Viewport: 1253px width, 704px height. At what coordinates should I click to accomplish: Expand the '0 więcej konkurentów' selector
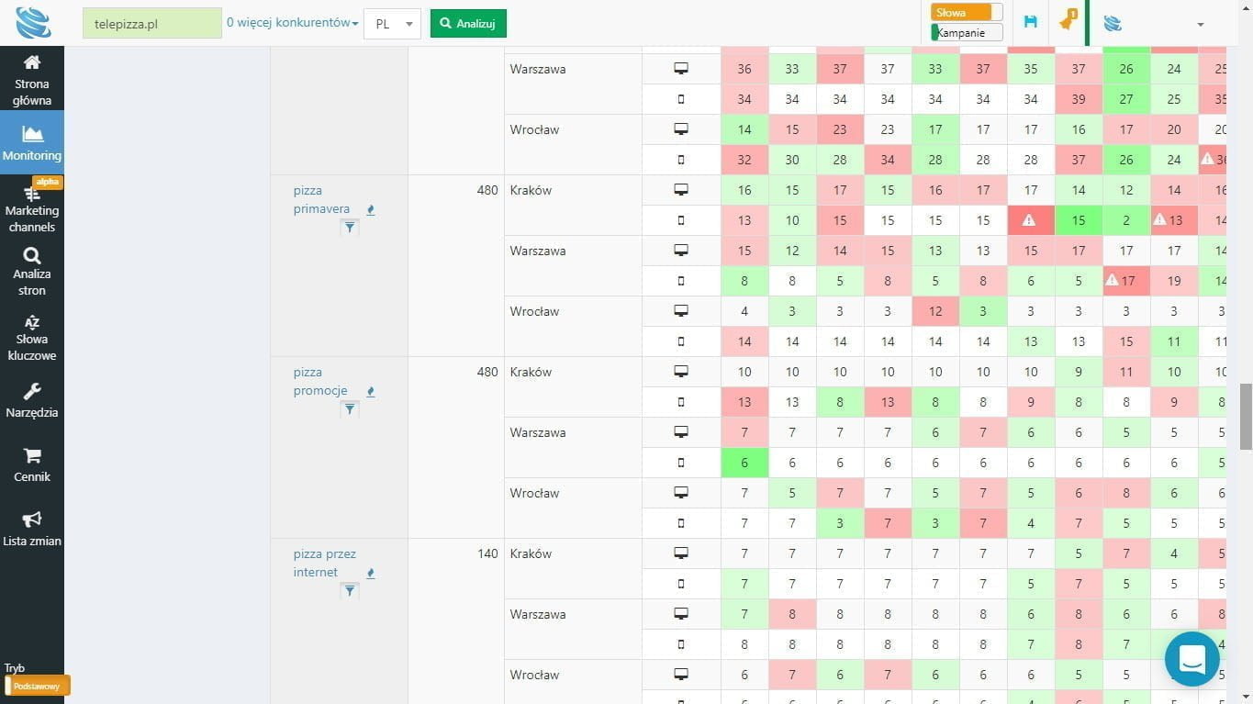pos(291,22)
